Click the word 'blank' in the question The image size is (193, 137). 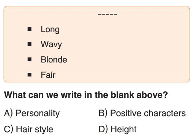pyautogui.click(x=122, y=95)
